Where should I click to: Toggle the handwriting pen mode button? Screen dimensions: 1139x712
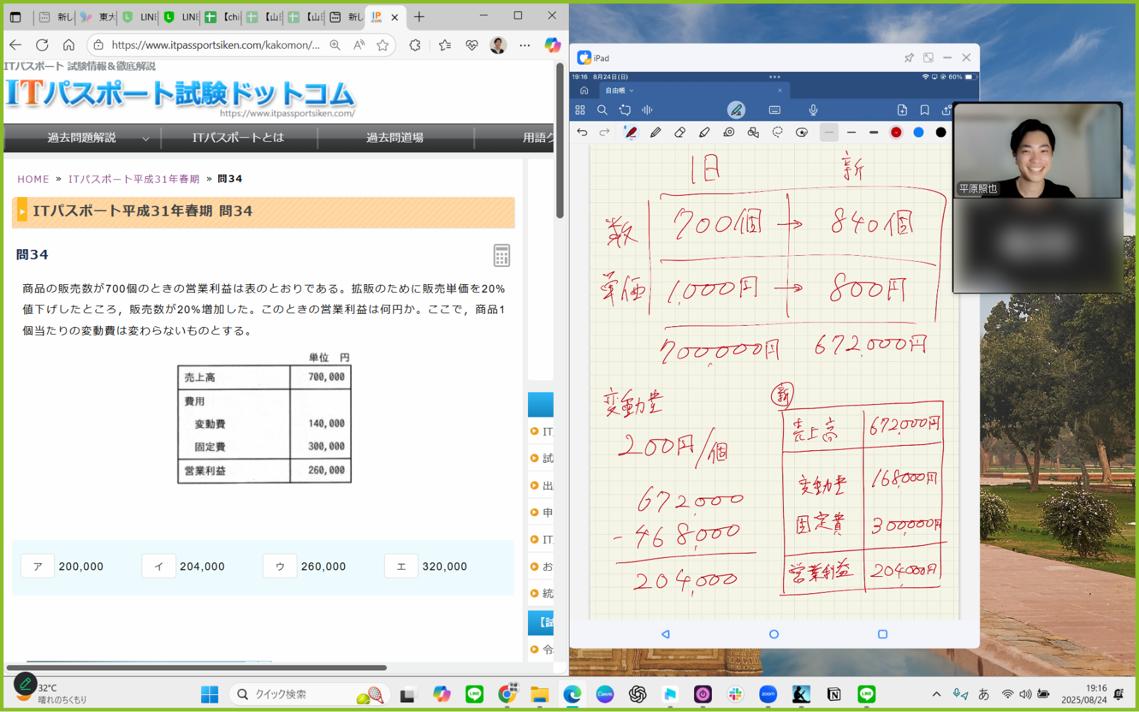click(x=736, y=110)
